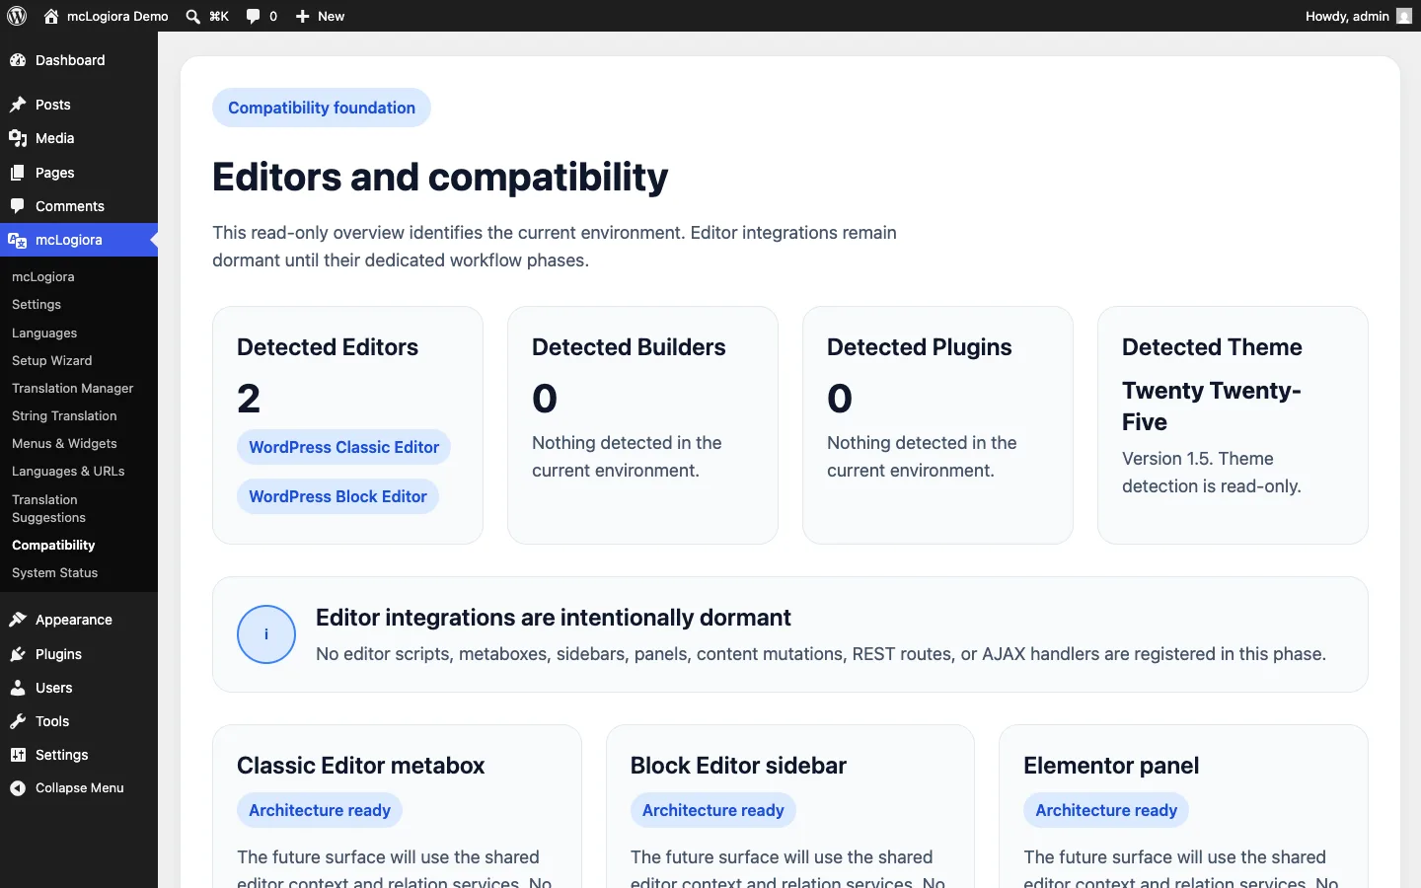Click the Compatibility foundation pill
Screen dimensions: 1421x888
click(322, 108)
